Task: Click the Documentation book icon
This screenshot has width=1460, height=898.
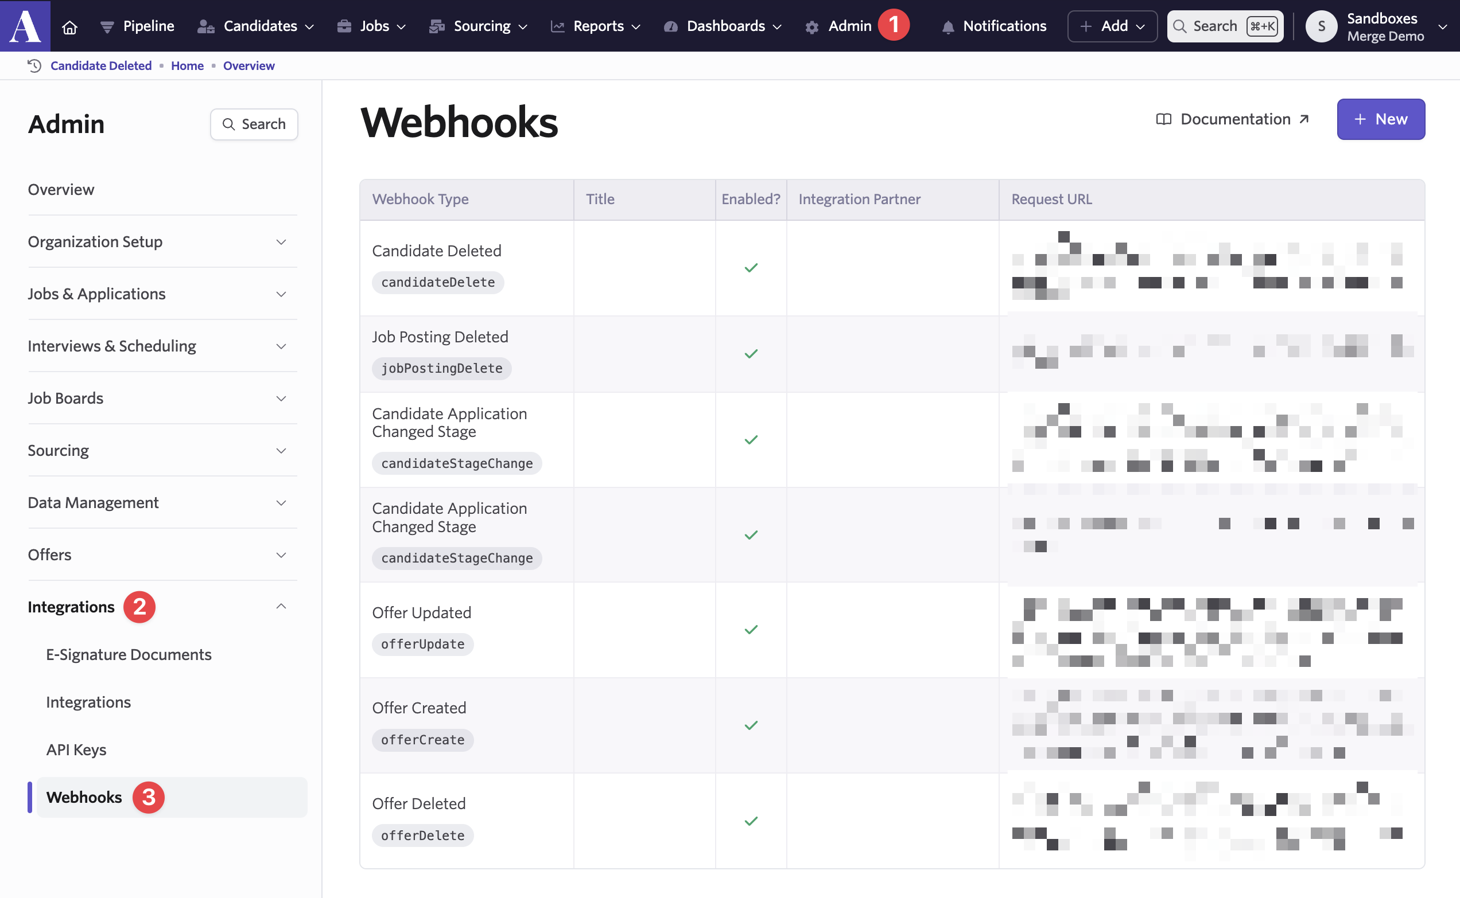Action: [x=1163, y=119]
